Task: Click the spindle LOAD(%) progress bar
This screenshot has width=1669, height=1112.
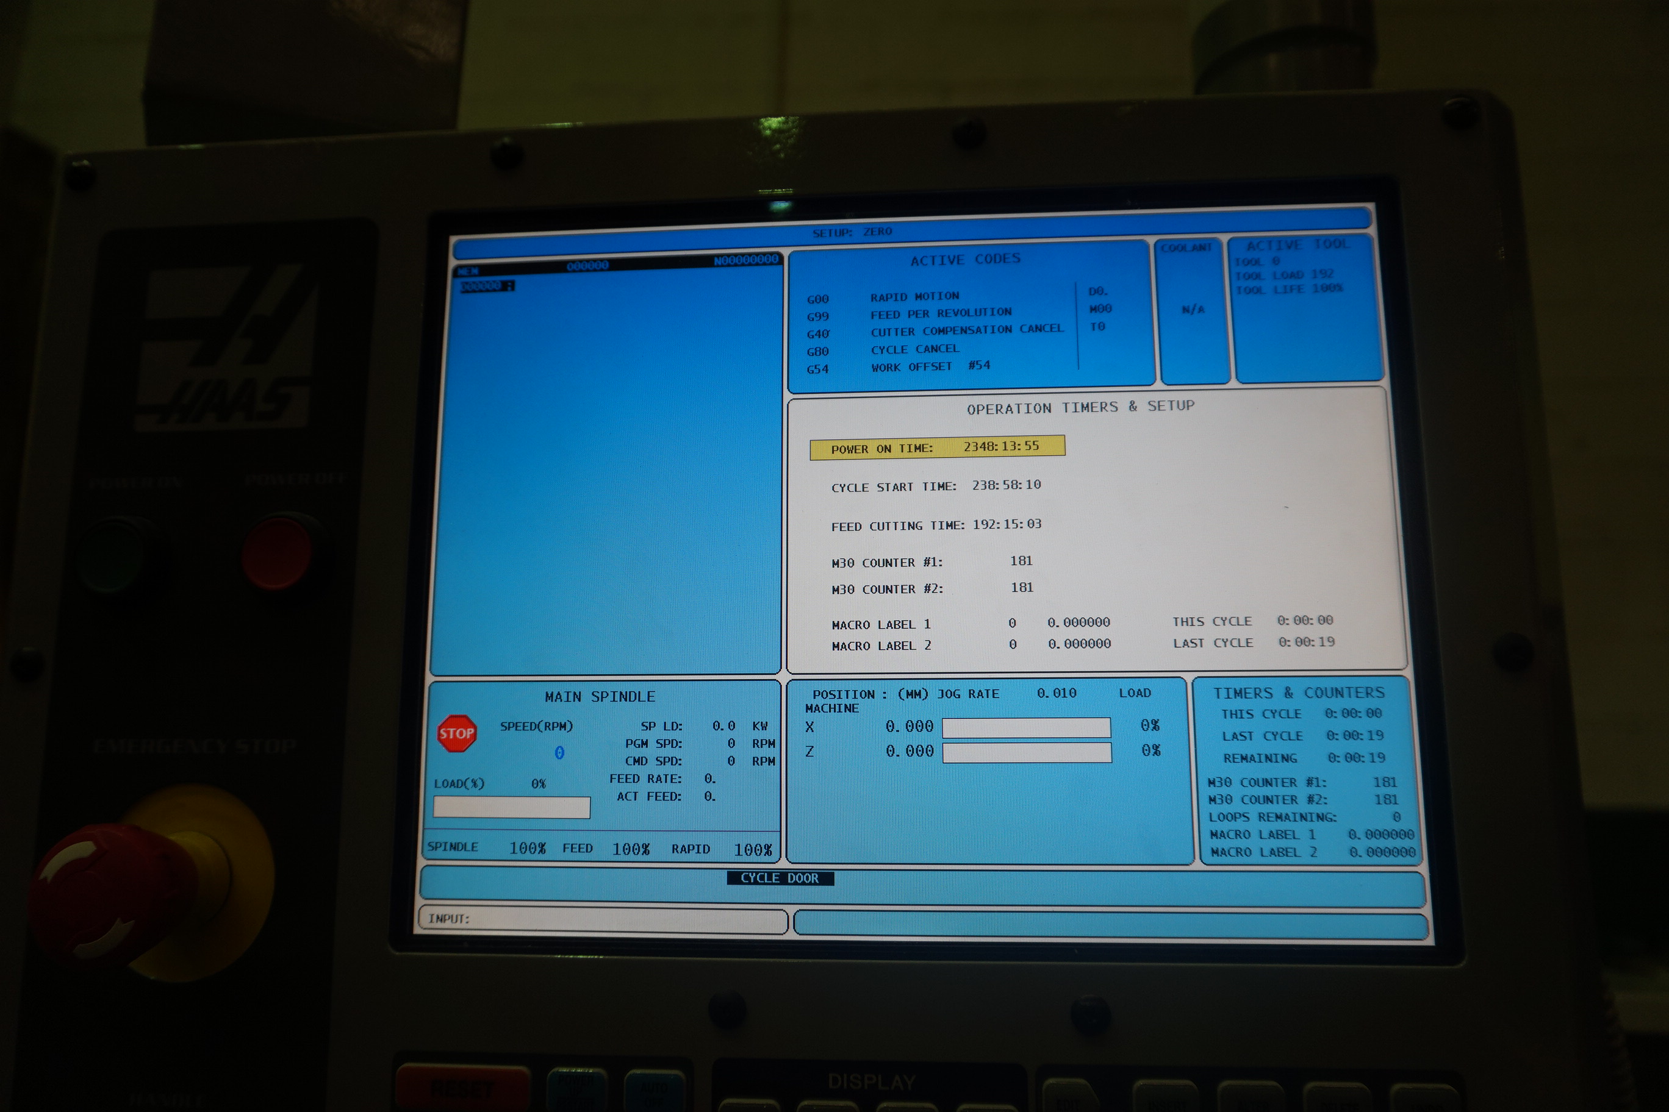Action: click(511, 807)
